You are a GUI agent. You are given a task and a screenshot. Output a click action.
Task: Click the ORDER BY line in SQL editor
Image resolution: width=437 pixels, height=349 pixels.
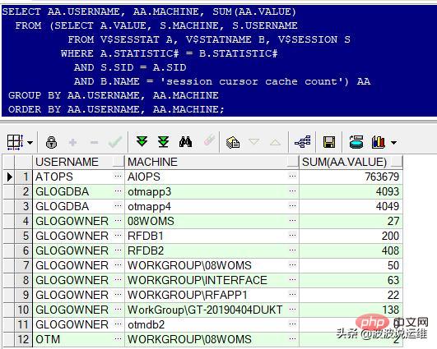pos(116,109)
